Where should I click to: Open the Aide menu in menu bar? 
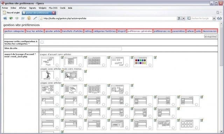[70, 8]
